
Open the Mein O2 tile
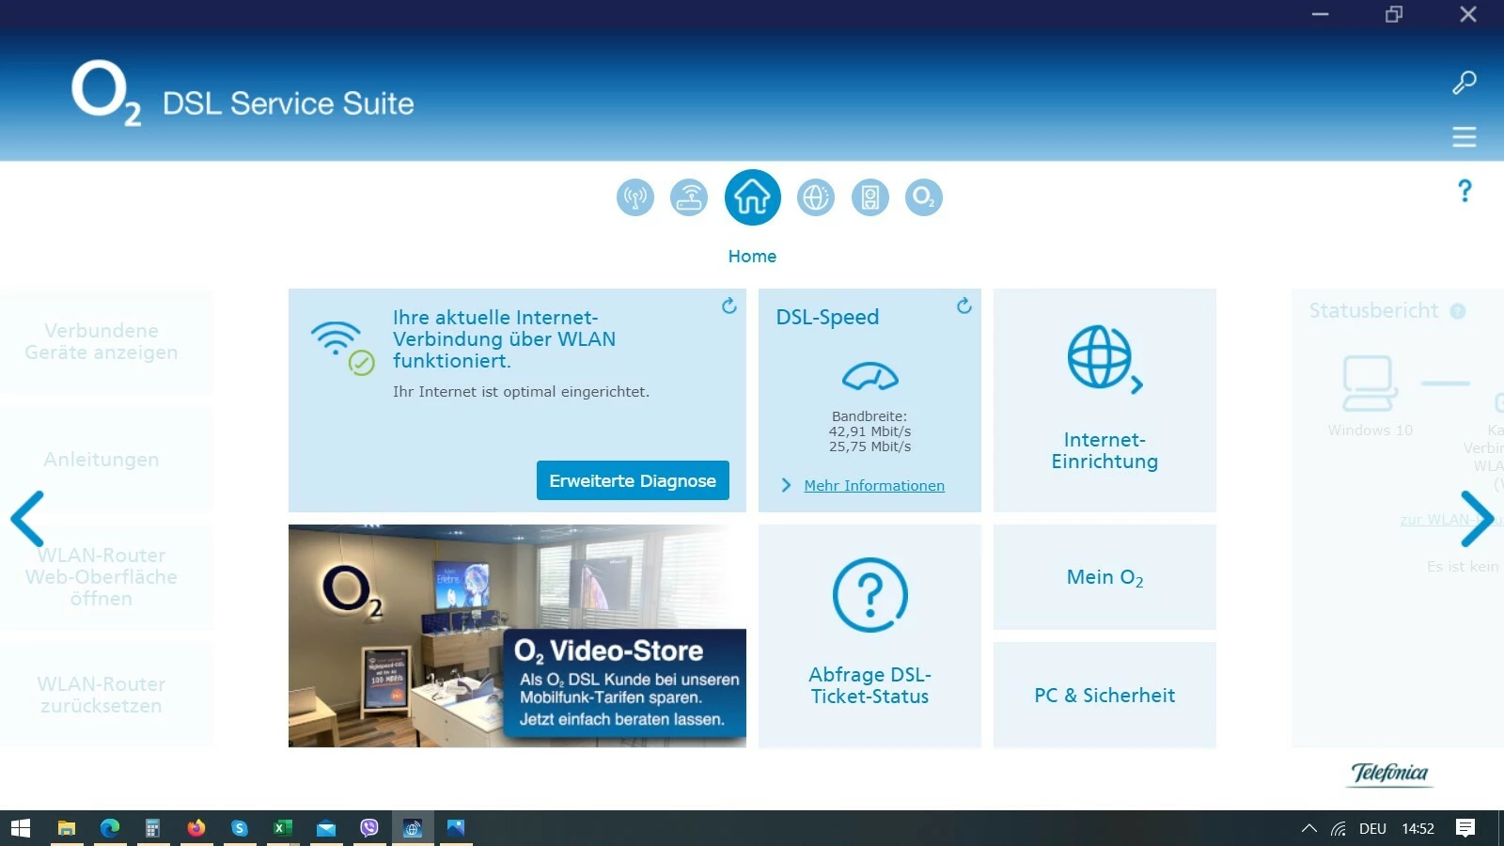point(1104,577)
